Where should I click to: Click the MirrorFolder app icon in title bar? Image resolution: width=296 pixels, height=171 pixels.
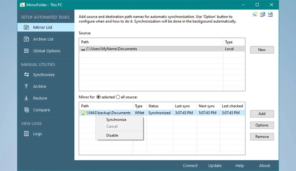pos(22,5)
